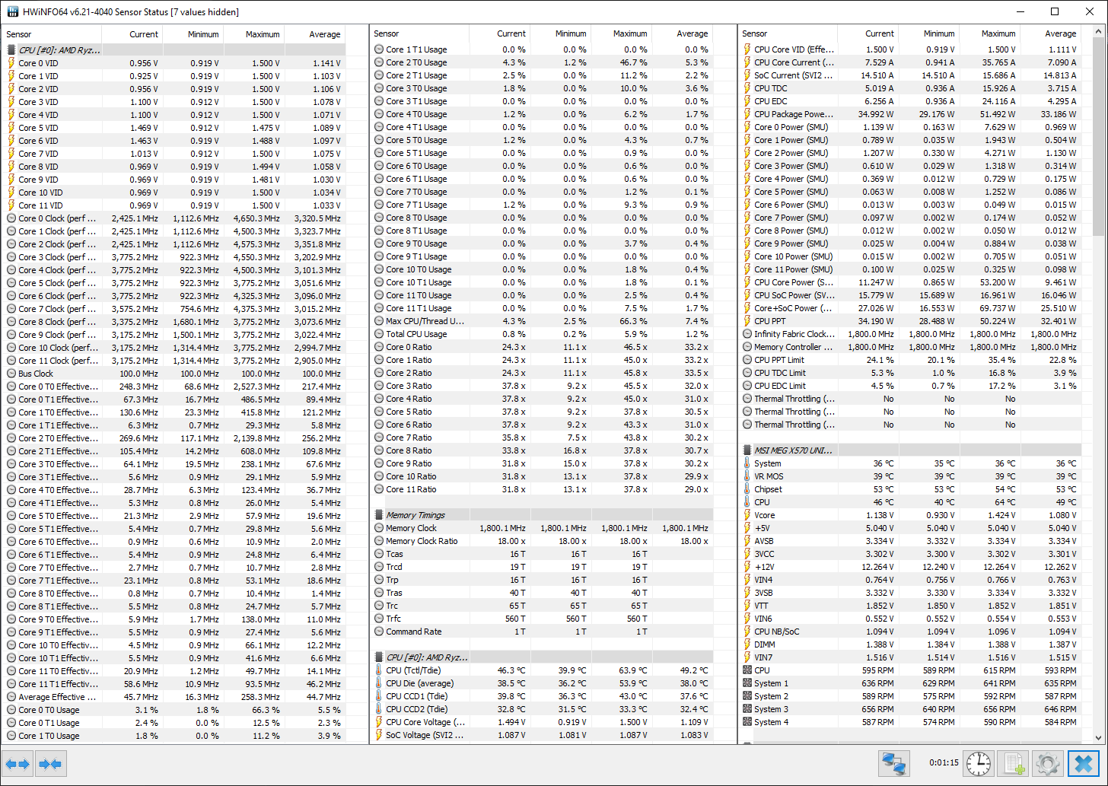Click the icon beside Memory Clock Ratio
This screenshot has width=1108, height=786.
point(379,541)
